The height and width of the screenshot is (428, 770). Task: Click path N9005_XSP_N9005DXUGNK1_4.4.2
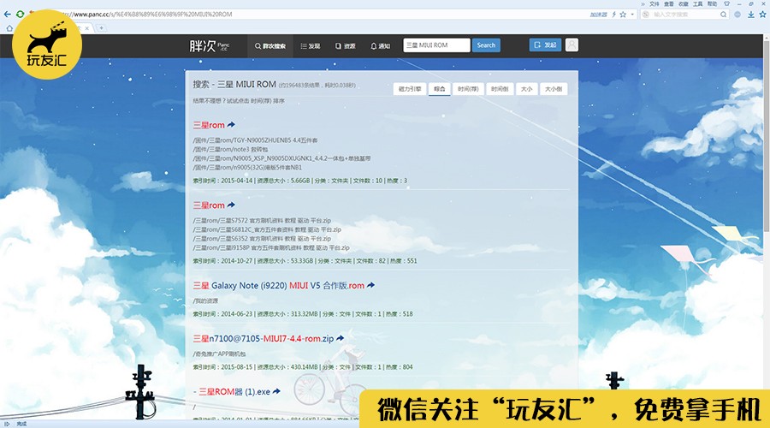281,158
